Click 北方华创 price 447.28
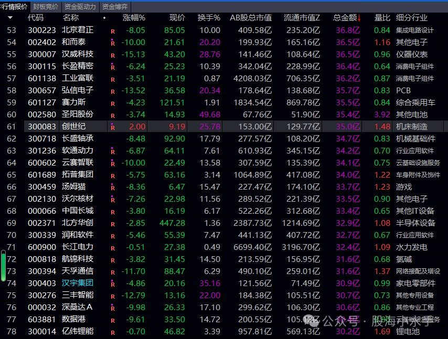The width and height of the screenshot is (448, 339). point(172,223)
